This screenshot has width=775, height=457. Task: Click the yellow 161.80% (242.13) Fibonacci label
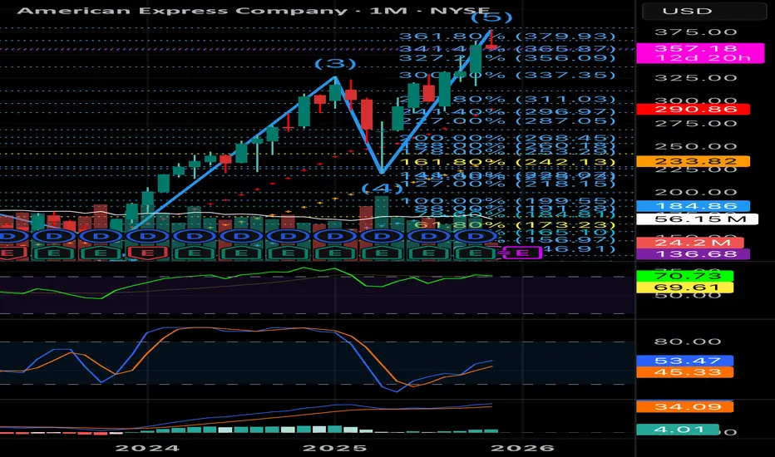507,162
